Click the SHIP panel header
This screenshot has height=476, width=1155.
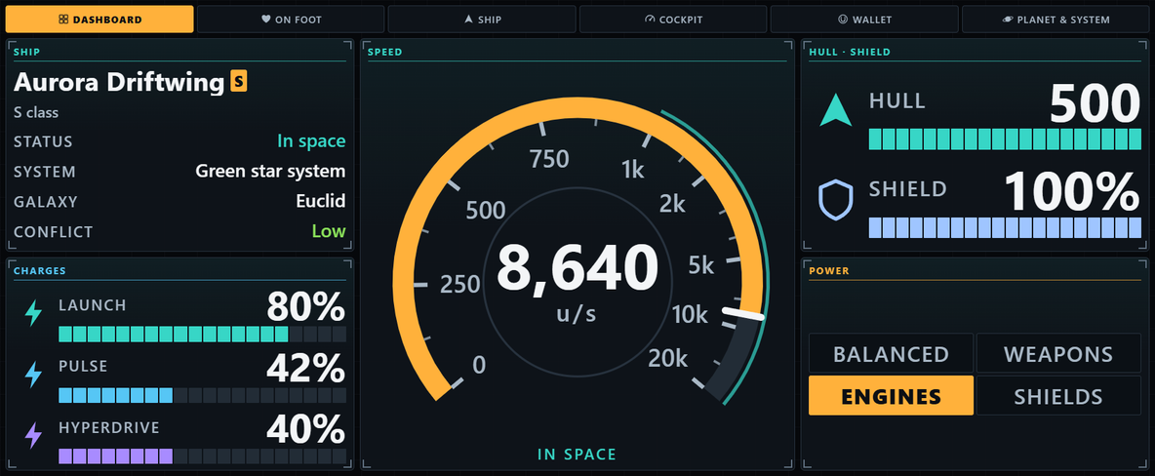point(26,52)
